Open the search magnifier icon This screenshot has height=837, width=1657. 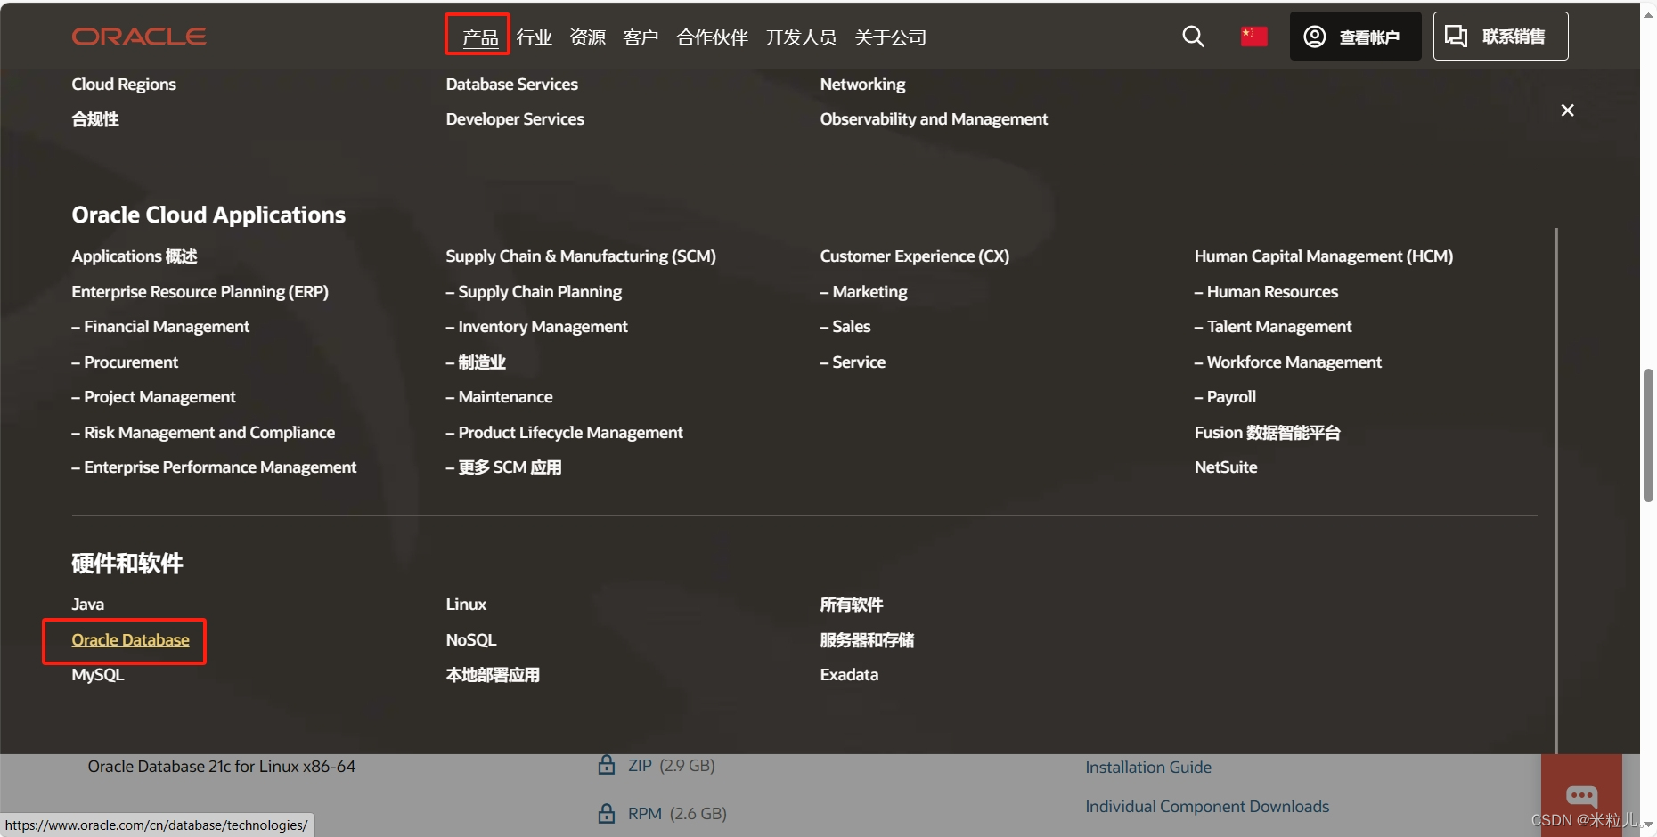(1193, 37)
